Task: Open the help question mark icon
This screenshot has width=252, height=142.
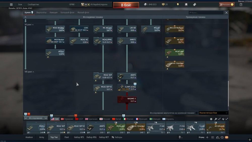Action: click(x=241, y=5)
